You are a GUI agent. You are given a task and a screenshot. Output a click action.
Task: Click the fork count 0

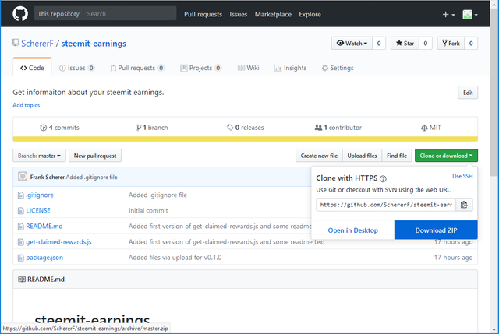[x=471, y=44]
